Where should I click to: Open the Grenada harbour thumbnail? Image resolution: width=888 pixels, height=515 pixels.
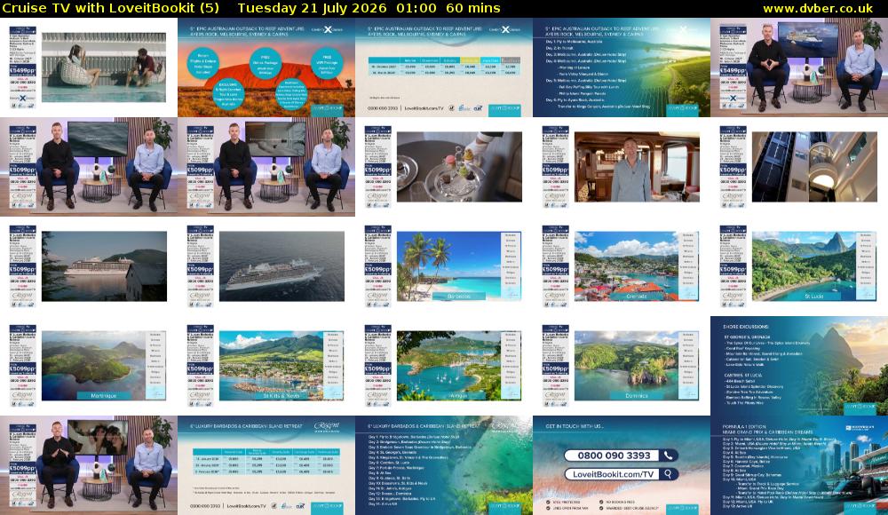tap(622, 266)
